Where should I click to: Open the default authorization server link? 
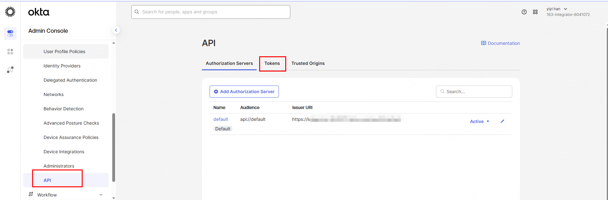point(220,119)
